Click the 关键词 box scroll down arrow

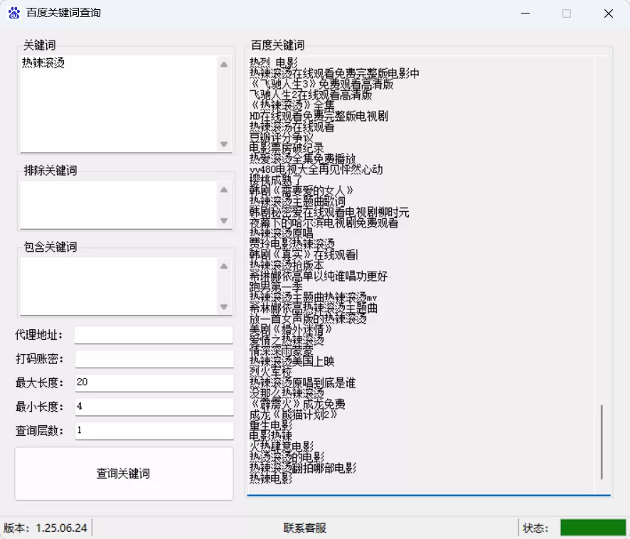point(224,144)
